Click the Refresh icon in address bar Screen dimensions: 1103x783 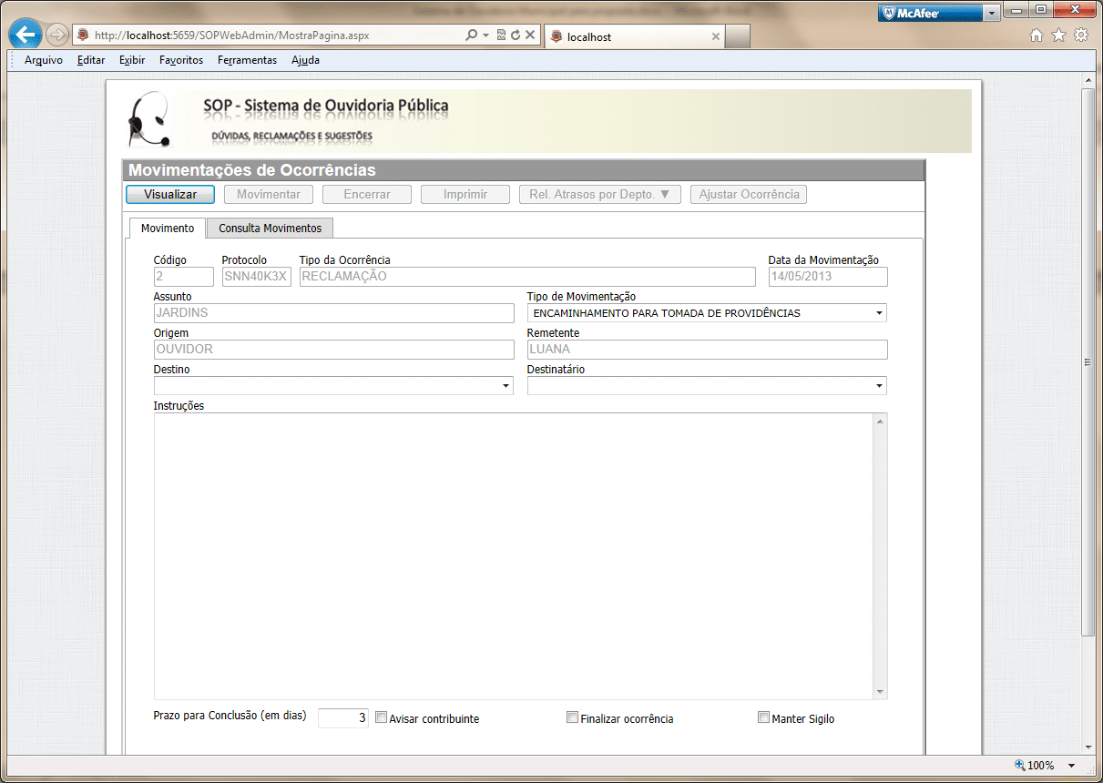(x=516, y=36)
